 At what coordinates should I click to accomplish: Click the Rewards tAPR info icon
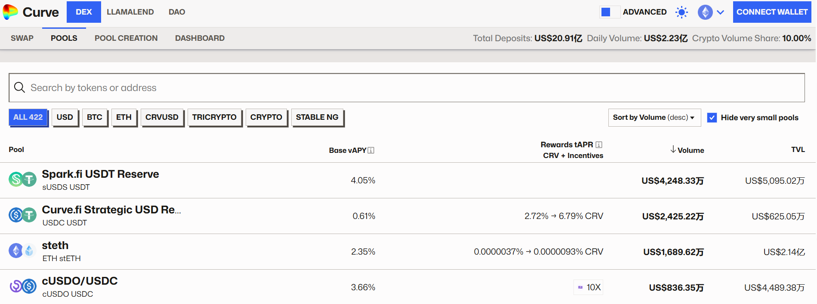click(x=598, y=145)
